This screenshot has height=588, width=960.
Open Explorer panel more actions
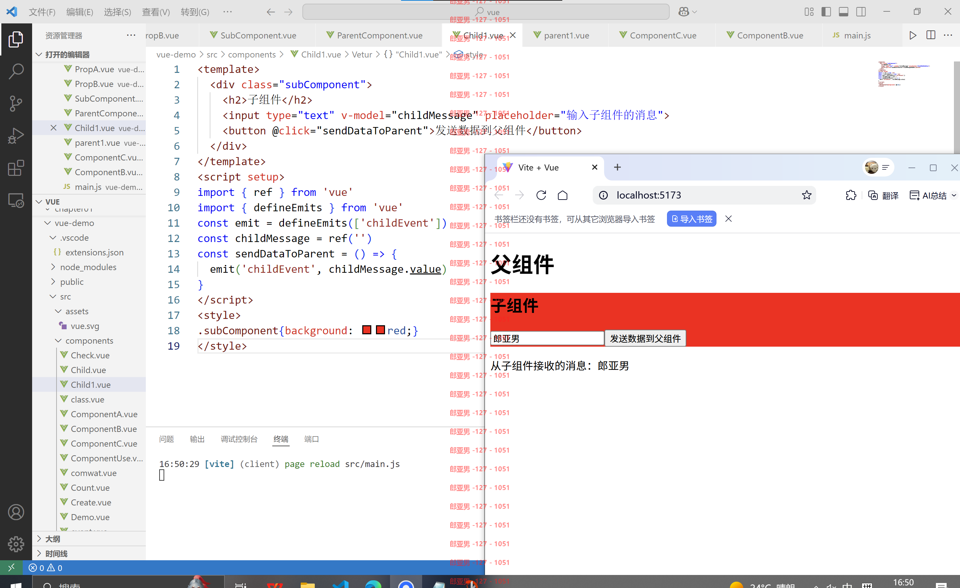131,35
